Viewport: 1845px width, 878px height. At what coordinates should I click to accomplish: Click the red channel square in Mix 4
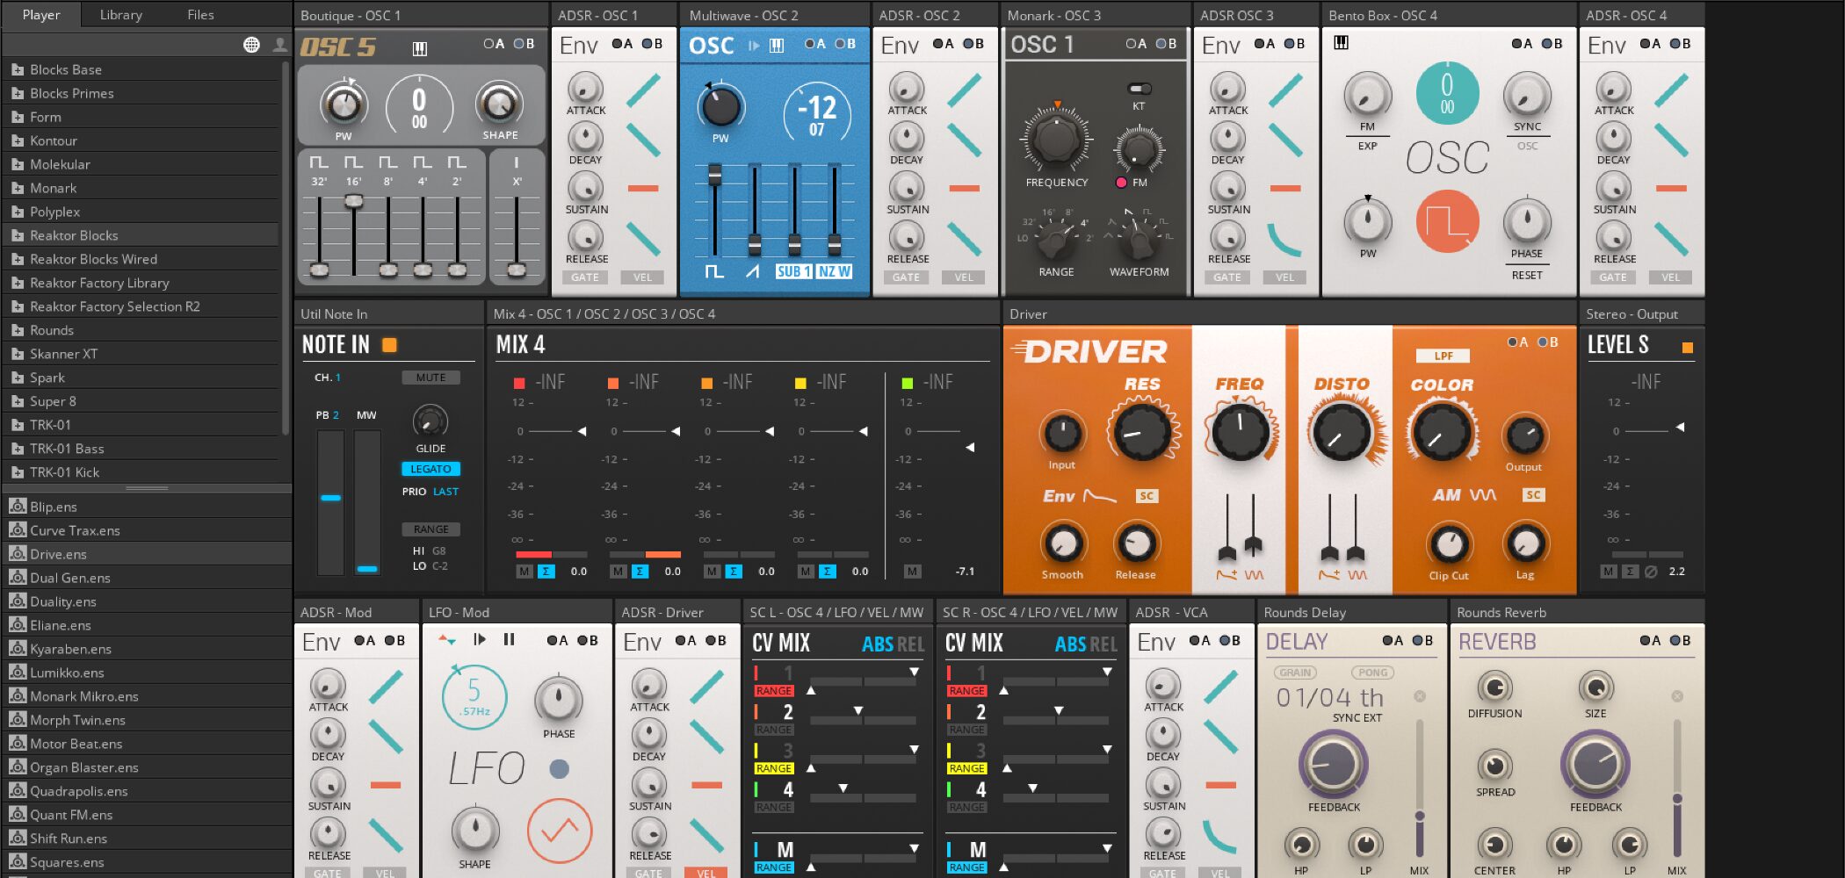pyautogui.click(x=519, y=383)
